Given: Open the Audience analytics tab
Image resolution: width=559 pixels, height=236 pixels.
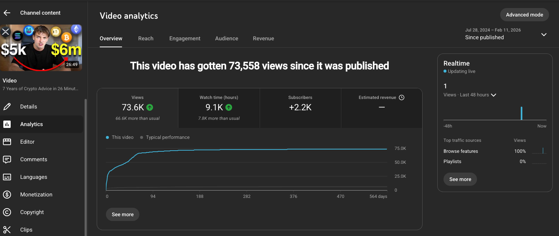Looking at the screenshot, I should (227, 38).
